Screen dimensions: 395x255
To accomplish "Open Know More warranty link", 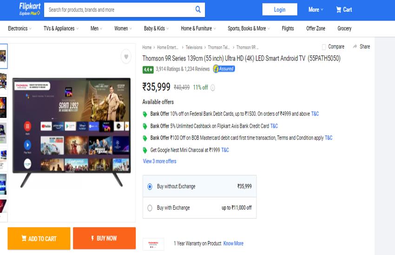I will (233, 243).
